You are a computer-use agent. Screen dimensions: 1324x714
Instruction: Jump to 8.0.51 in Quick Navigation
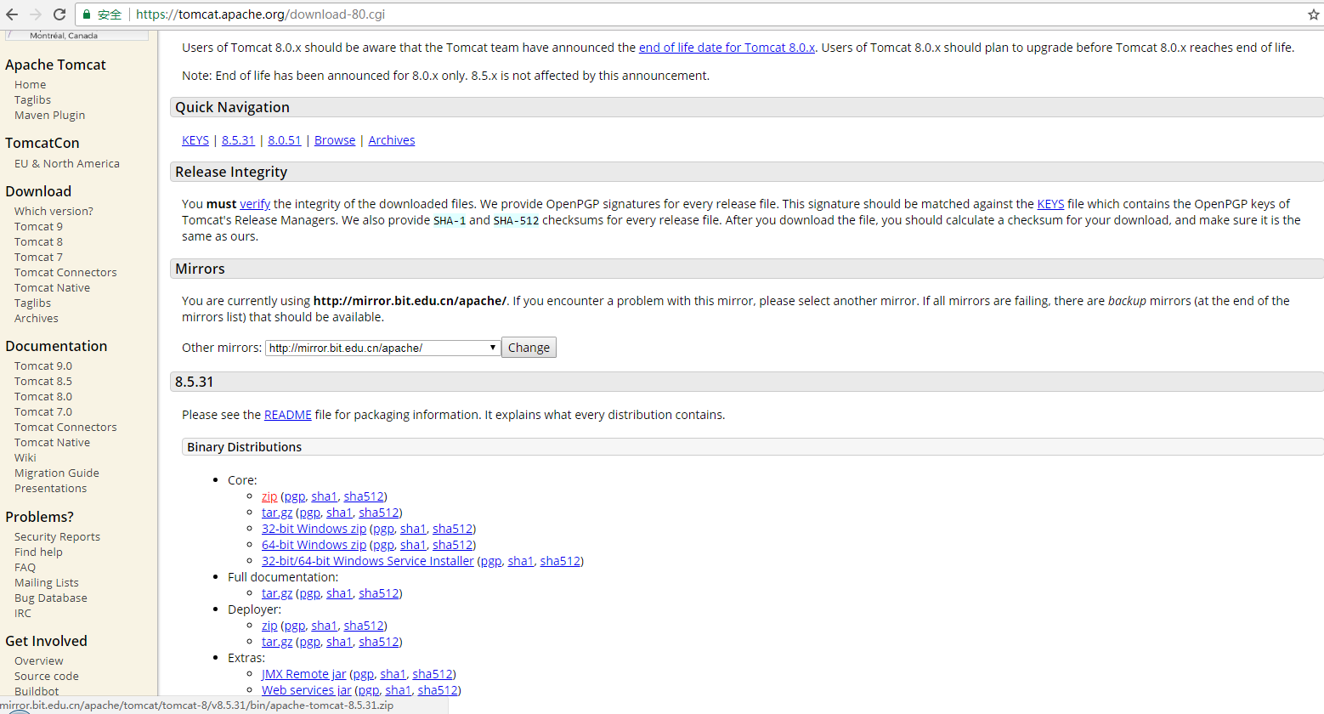pos(285,140)
